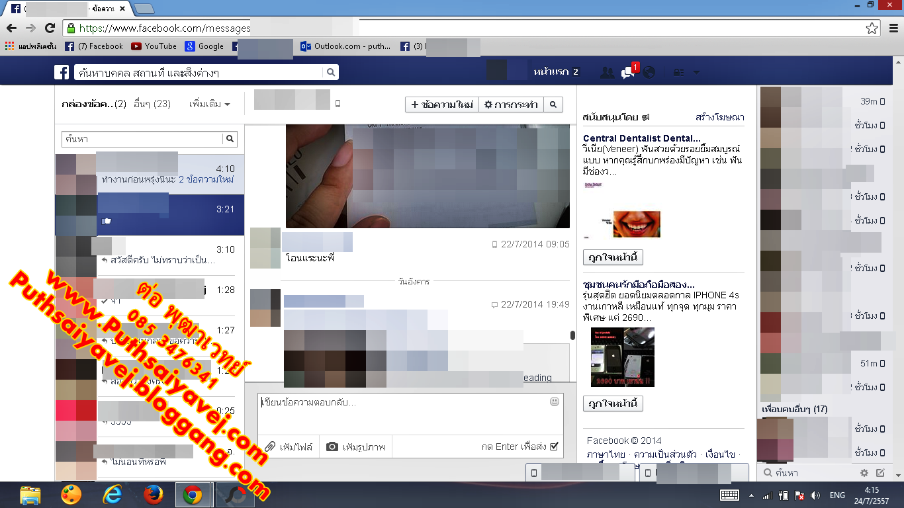Open the การกระทำ gear menu

point(510,105)
